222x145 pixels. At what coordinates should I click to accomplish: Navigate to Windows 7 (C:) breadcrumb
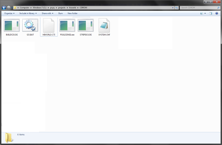(40, 7)
